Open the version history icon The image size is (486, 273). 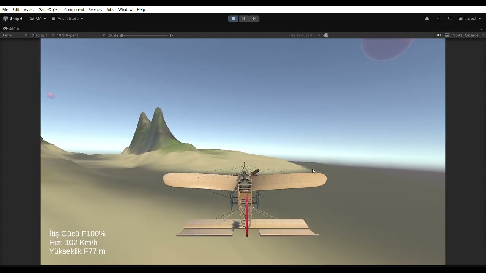[x=439, y=19]
